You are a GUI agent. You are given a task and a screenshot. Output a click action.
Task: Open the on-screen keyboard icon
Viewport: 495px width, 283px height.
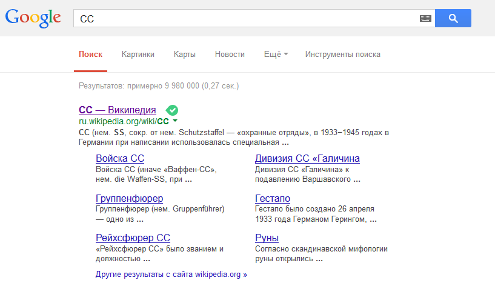(x=425, y=18)
